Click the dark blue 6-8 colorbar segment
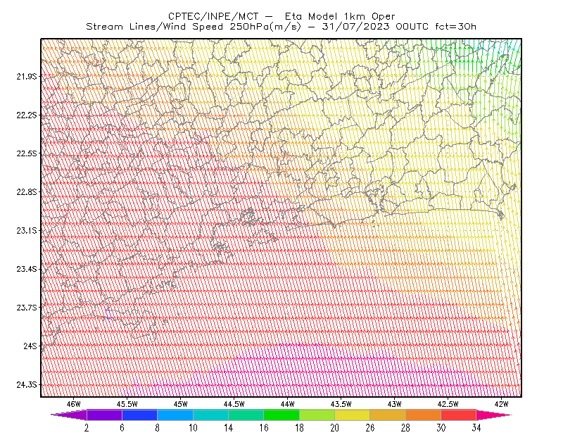The width and height of the screenshot is (563, 435). click(139, 415)
